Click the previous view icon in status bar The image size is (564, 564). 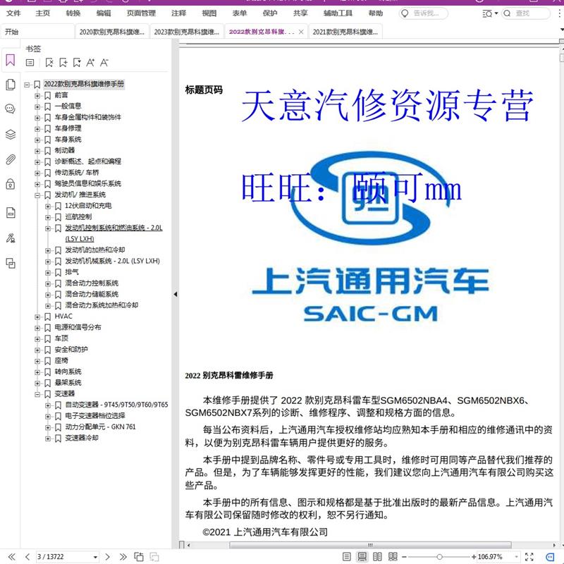coord(138,557)
